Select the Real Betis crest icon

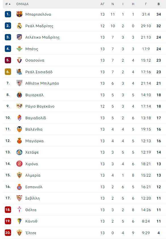[x=19, y=49]
